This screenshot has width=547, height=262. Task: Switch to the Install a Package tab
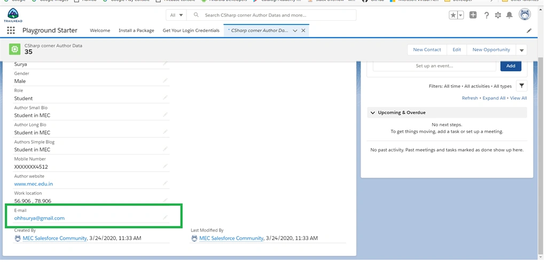[136, 30]
